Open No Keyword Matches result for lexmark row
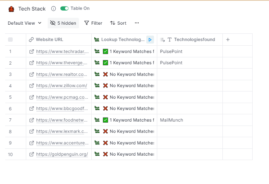 click(x=132, y=131)
